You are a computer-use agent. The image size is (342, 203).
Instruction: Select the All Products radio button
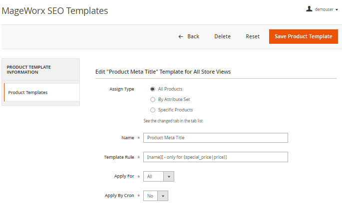[x=153, y=89]
